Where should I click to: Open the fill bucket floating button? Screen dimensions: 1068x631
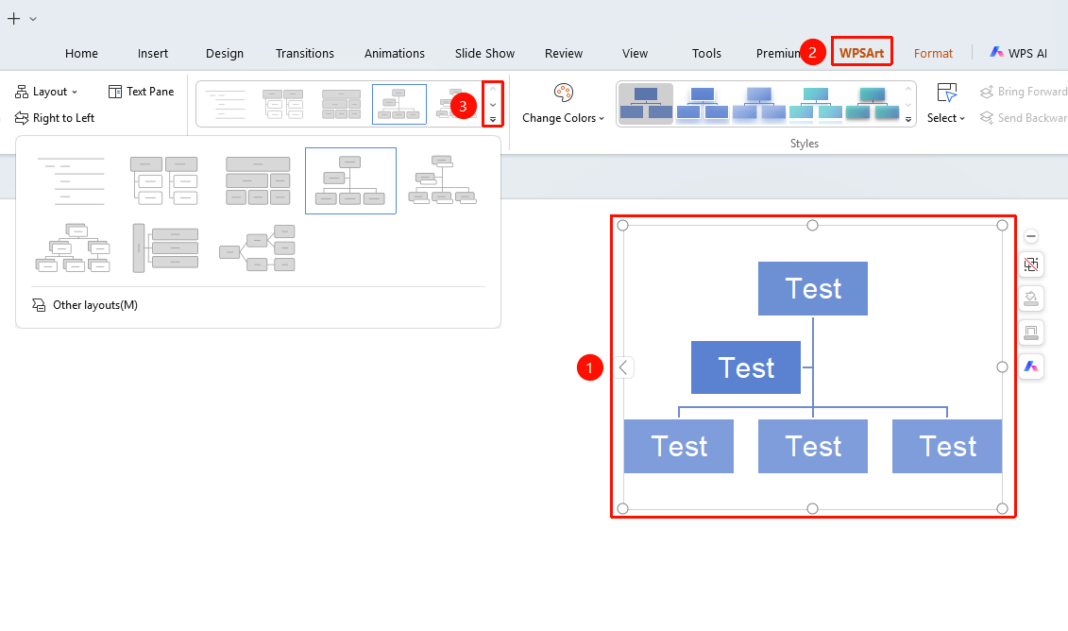[1031, 298]
